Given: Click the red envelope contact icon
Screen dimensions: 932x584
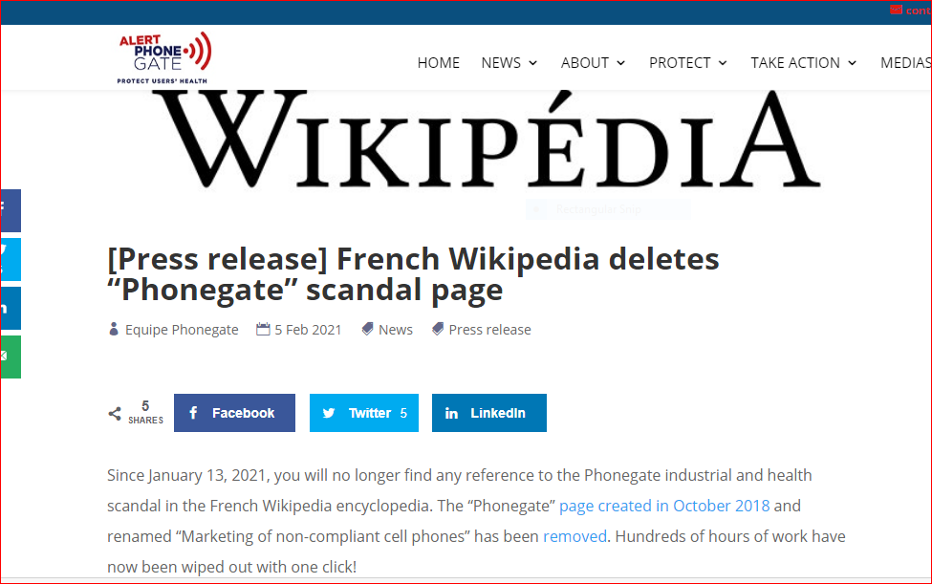Looking at the screenshot, I should [896, 11].
